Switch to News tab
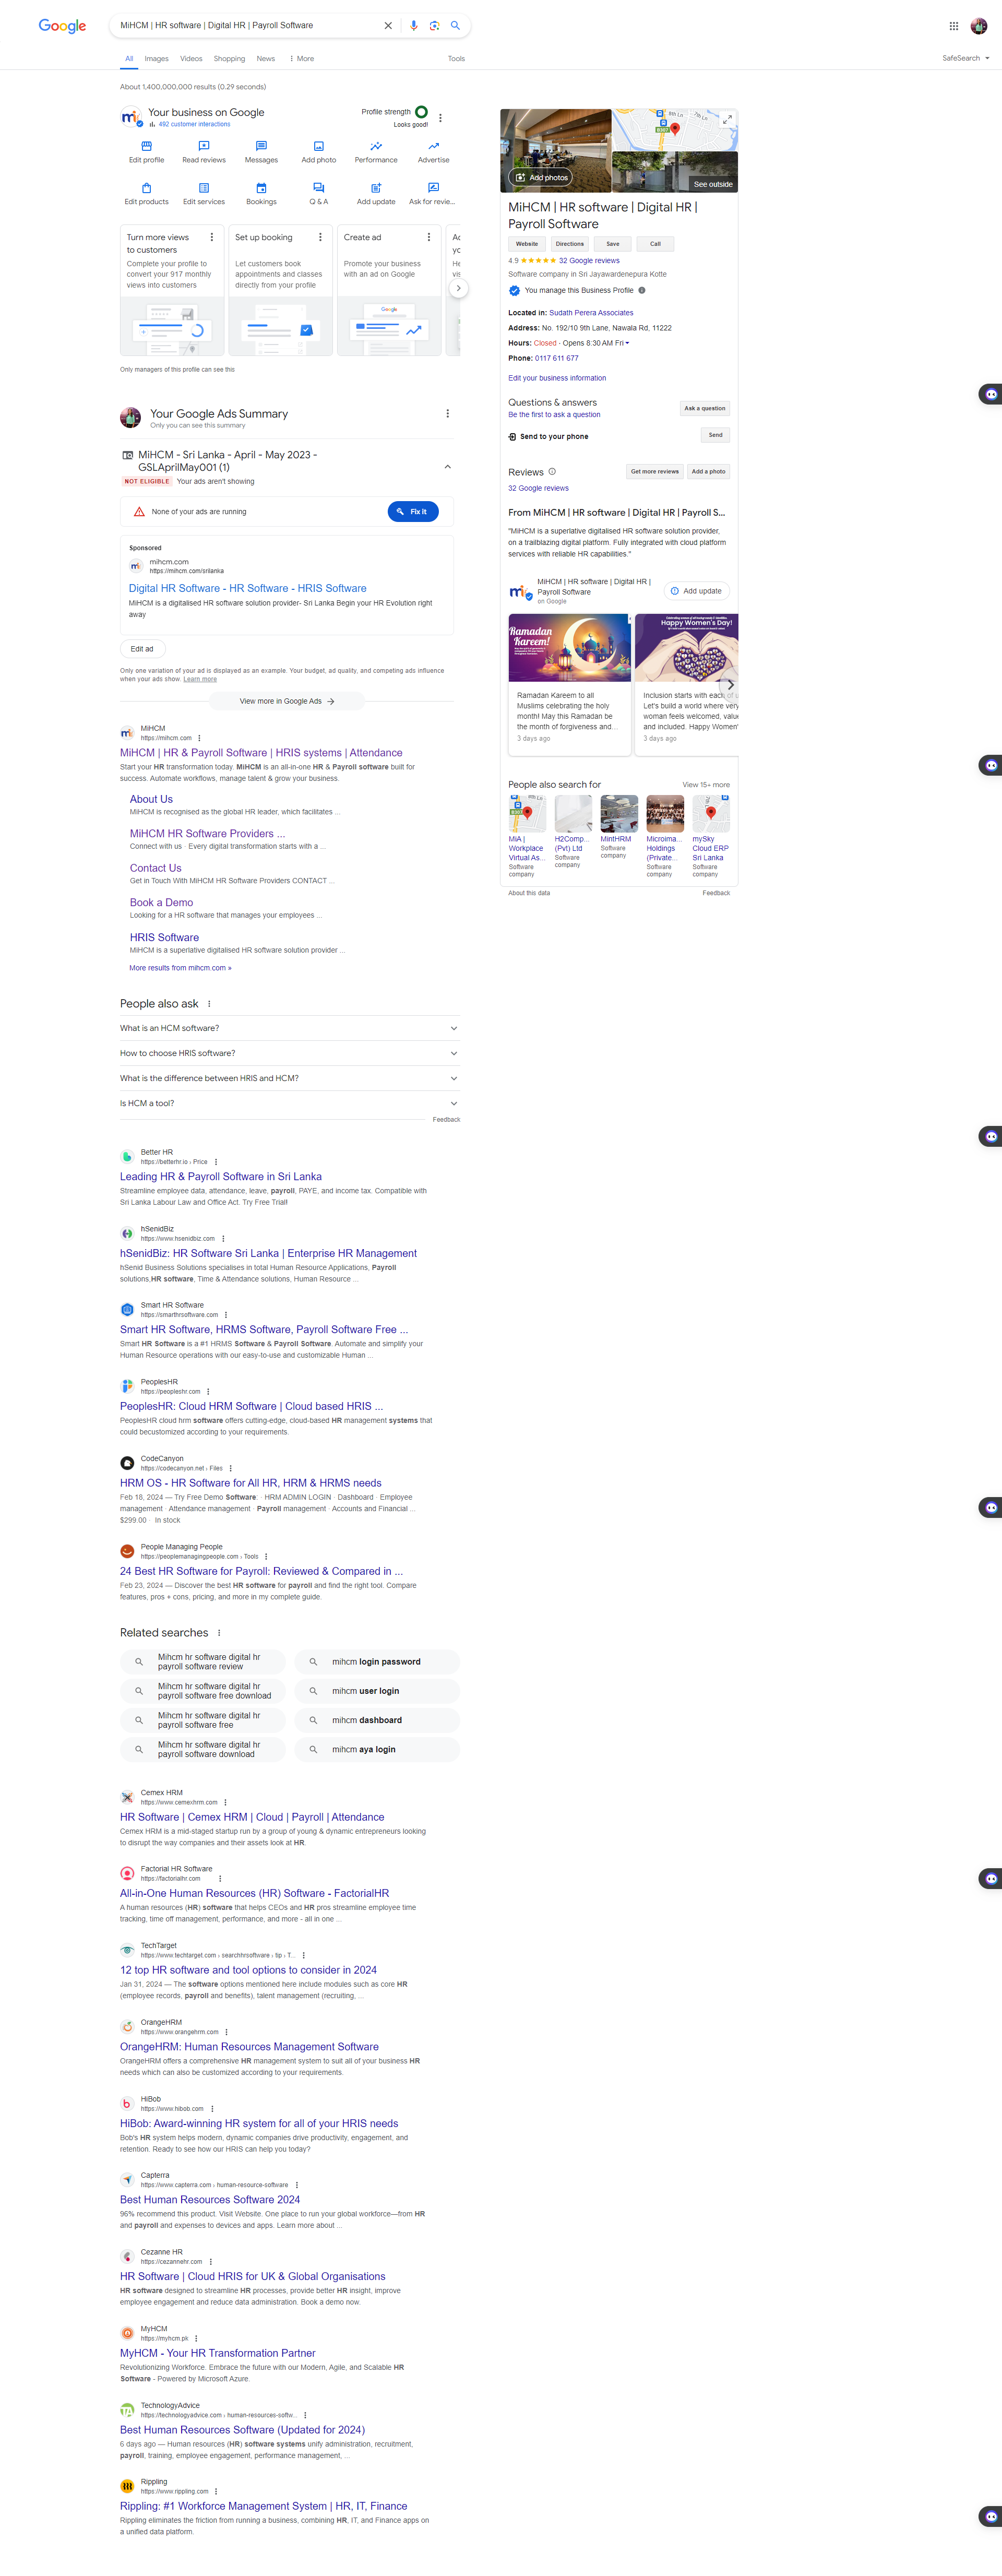 [266, 59]
